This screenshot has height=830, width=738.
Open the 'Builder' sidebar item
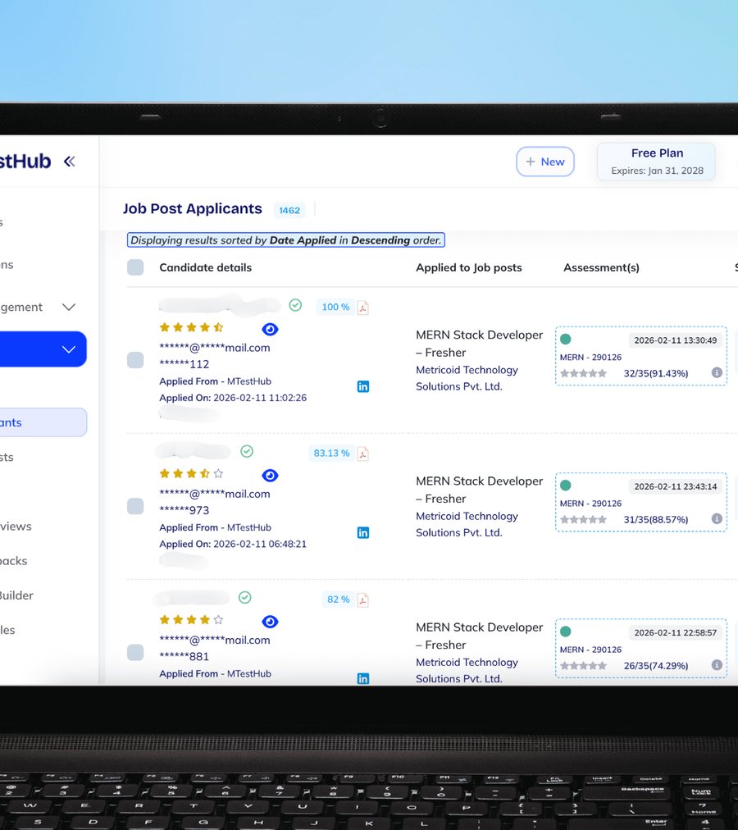tap(17, 595)
